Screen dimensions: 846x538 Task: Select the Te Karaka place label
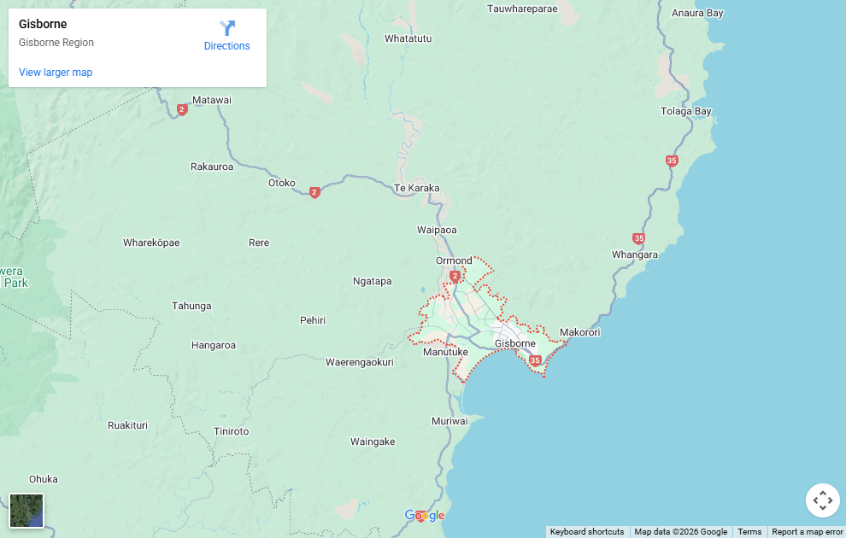click(x=416, y=188)
